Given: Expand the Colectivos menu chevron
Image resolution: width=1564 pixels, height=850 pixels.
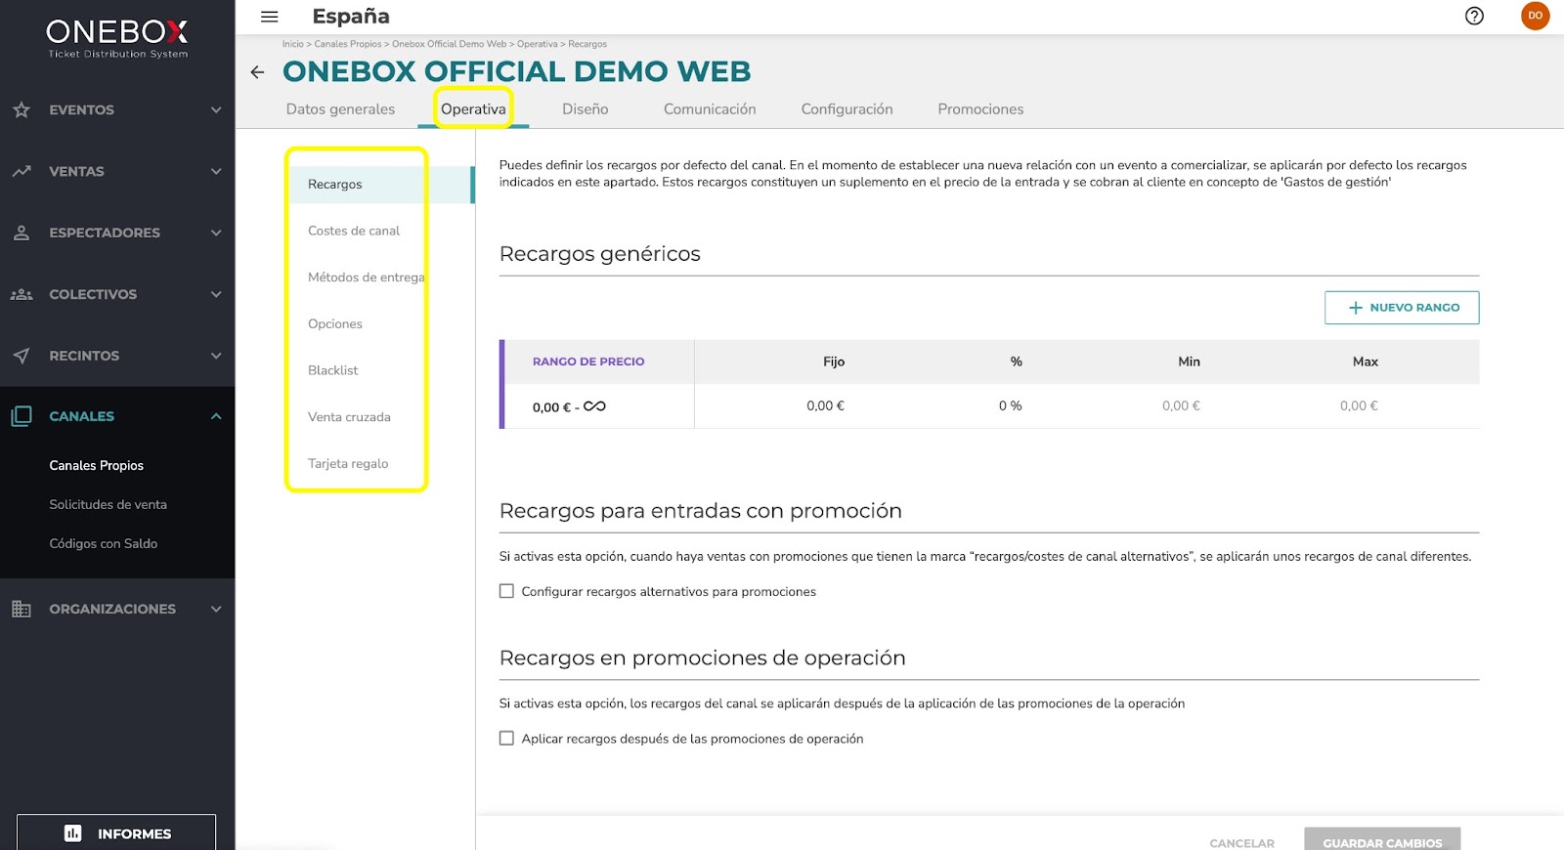Looking at the screenshot, I should 216,294.
